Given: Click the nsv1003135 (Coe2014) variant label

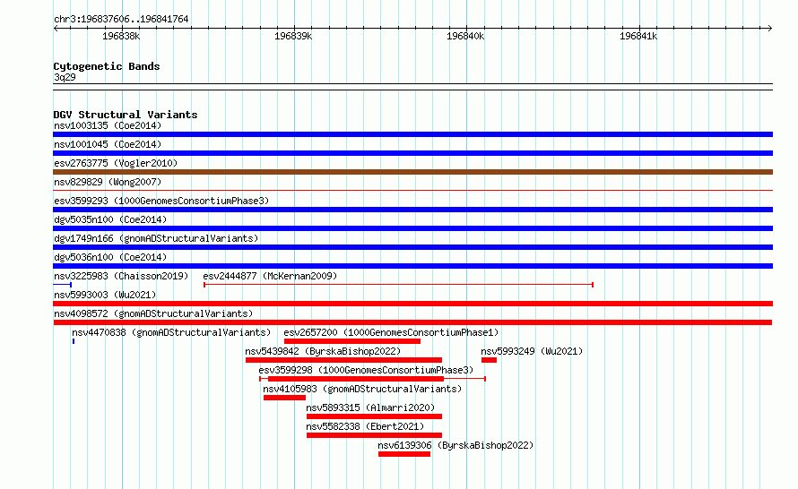Looking at the screenshot, I should [x=108, y=125].
